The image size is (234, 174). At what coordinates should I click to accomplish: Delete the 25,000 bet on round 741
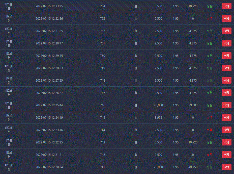coord(226,167)
